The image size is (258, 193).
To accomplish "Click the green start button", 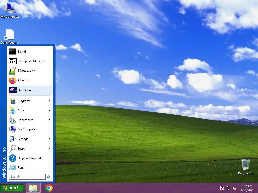I will click(x=12, y=188).
